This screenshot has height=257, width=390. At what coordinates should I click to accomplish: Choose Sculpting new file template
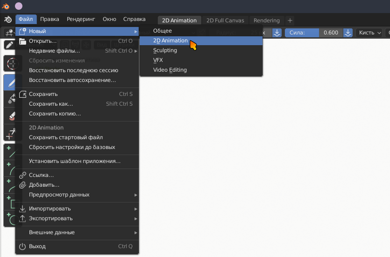pyautogui.click(x=201, y=50)
